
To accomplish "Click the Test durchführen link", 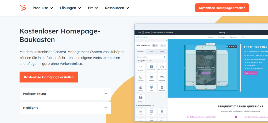I will pos(142,37).
